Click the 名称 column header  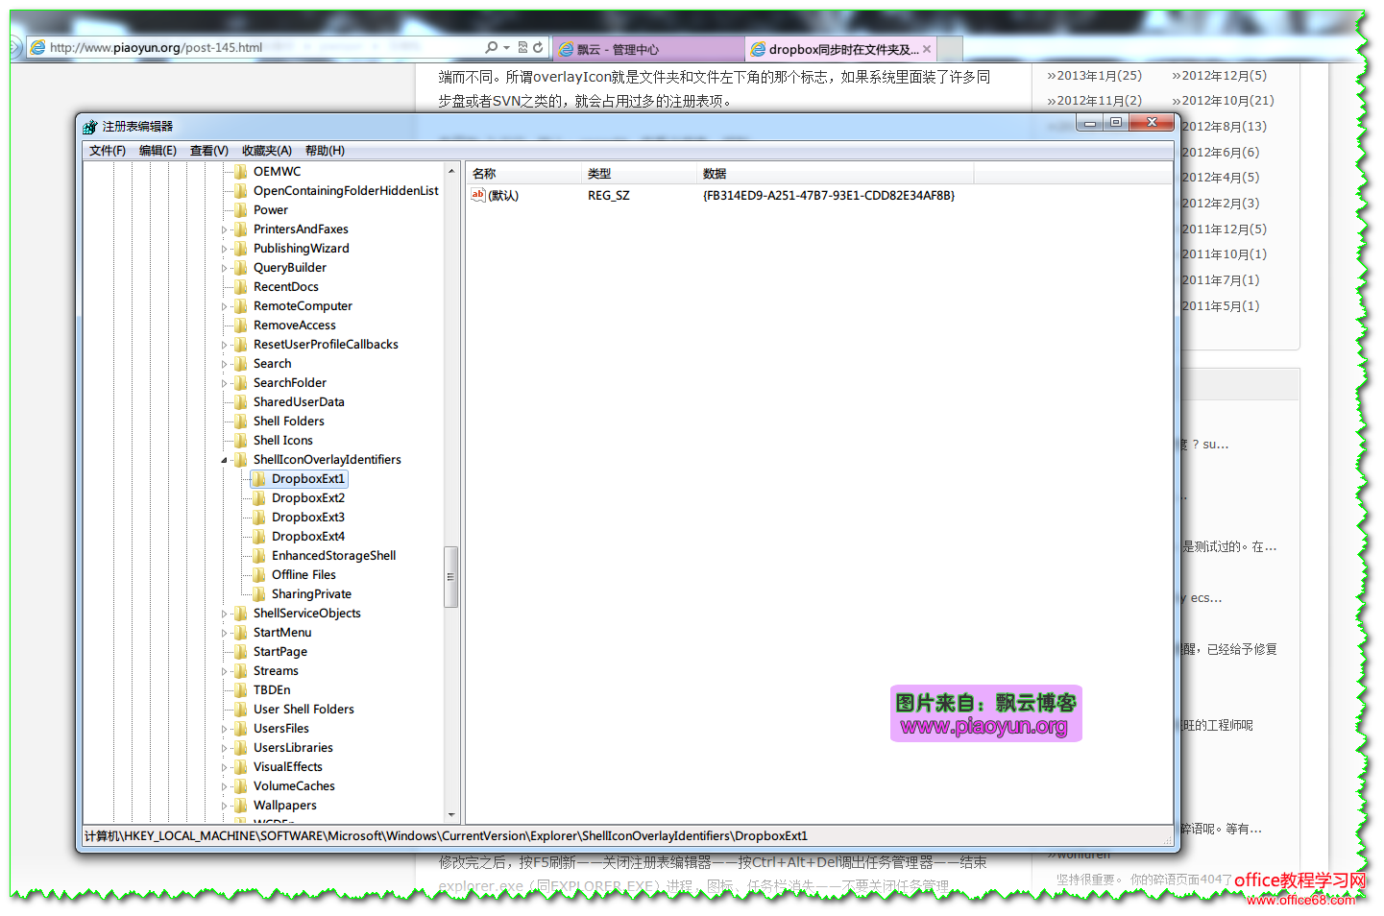coord(524,174)
